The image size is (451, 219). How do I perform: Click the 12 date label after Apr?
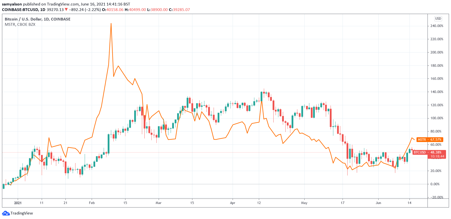coord(259,203)
